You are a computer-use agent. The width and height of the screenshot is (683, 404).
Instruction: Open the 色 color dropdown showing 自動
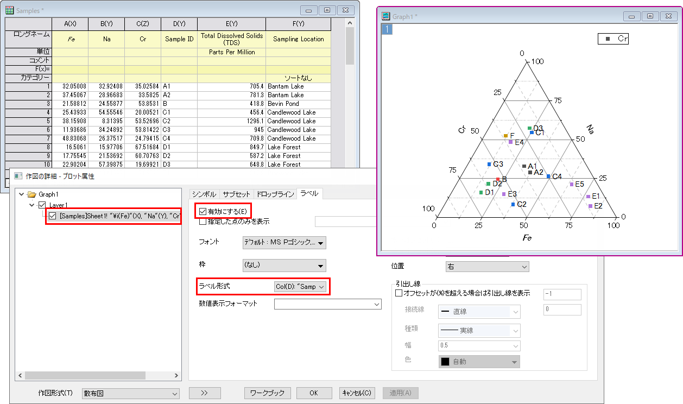[x=478, y=362]
